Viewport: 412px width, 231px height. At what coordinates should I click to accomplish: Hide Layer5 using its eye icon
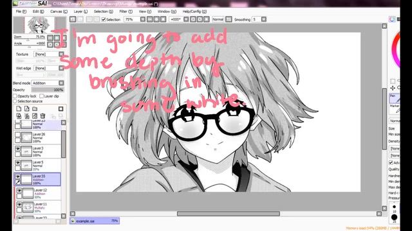(x=17, y=162)
